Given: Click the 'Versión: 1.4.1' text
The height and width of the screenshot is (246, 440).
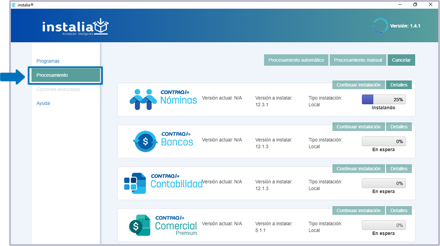Looking at the screenshot, I should pyautogui.click(x=405, y=26).
